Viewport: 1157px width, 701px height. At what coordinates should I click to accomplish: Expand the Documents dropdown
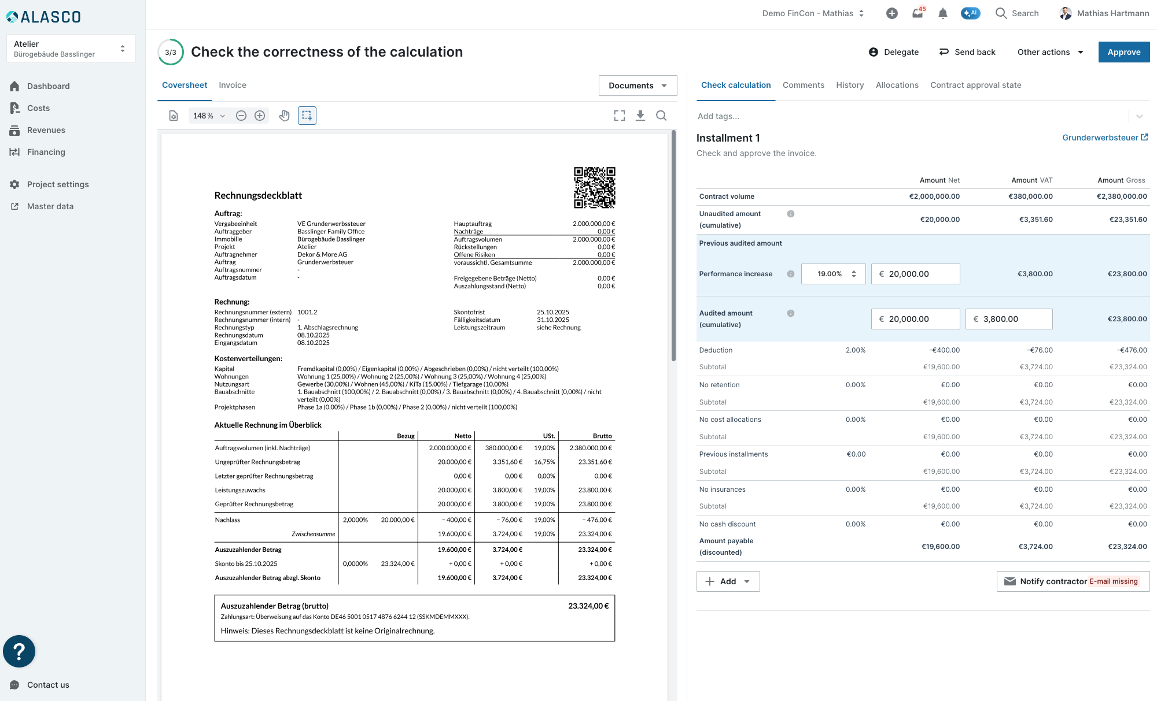pos(638,86)
